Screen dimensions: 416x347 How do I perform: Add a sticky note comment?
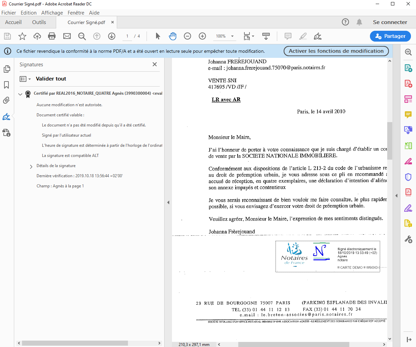[288, 36]
